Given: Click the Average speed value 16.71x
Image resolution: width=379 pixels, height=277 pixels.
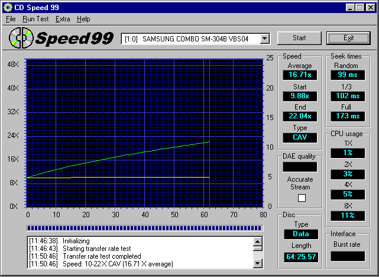Looking at the screenshot, I should coord(300,75).
